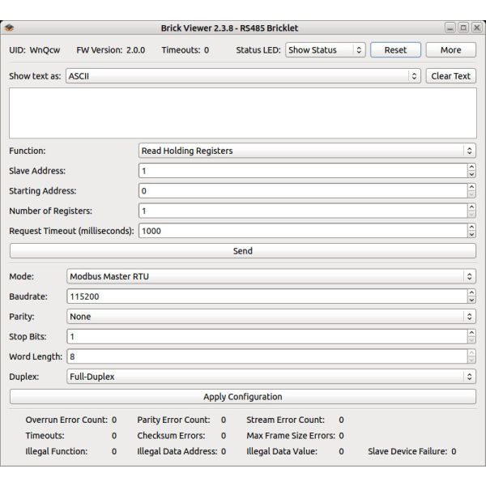Increase Request Timeout with the up arrow

471,227
